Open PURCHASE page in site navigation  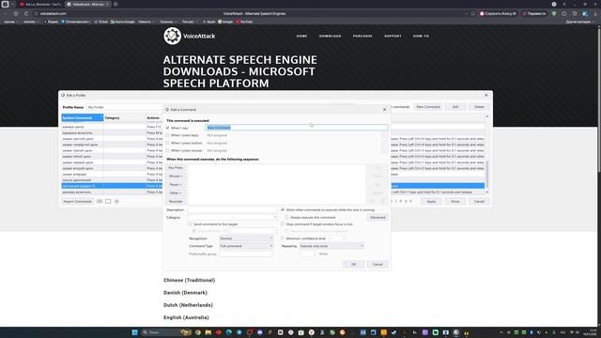(362, 36)
